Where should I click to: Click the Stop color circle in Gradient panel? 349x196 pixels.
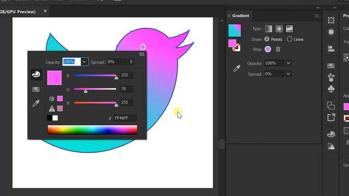click(268, 49)
